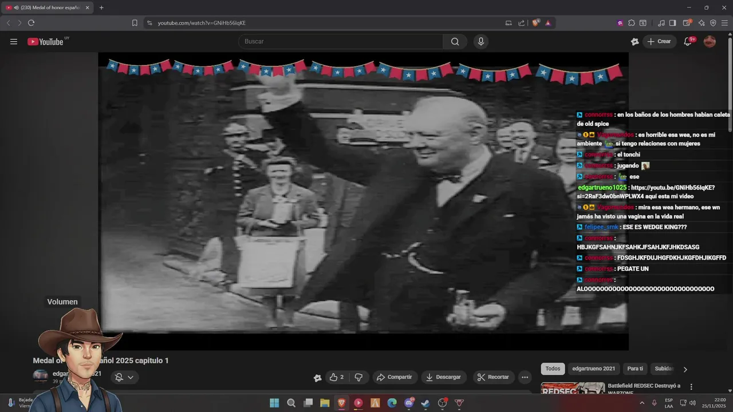Open the account avatar menu
The image size is (733, 412).
tap(710, 41)
